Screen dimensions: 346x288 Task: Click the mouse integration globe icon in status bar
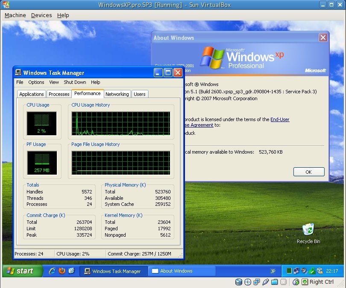tap(296, 282)
